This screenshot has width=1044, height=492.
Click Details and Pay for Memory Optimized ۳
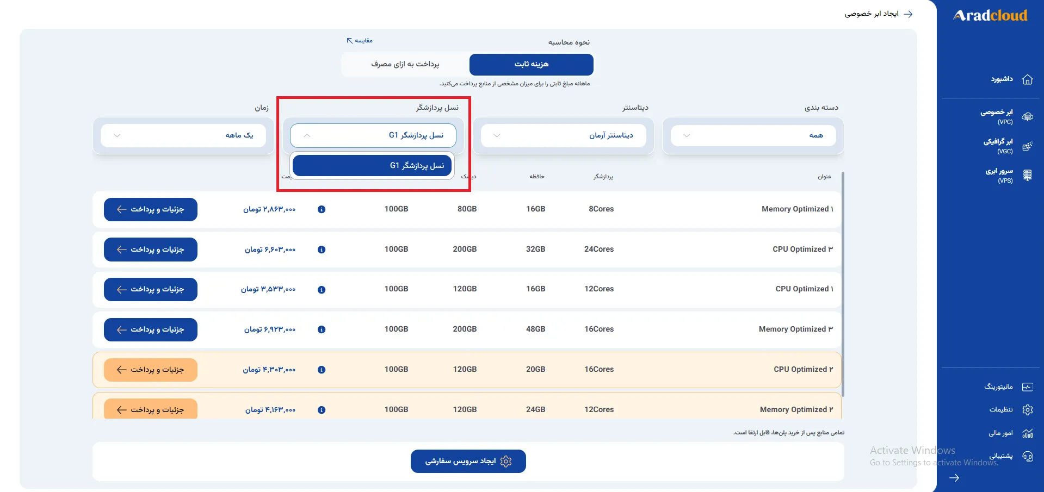pos(151,329)
